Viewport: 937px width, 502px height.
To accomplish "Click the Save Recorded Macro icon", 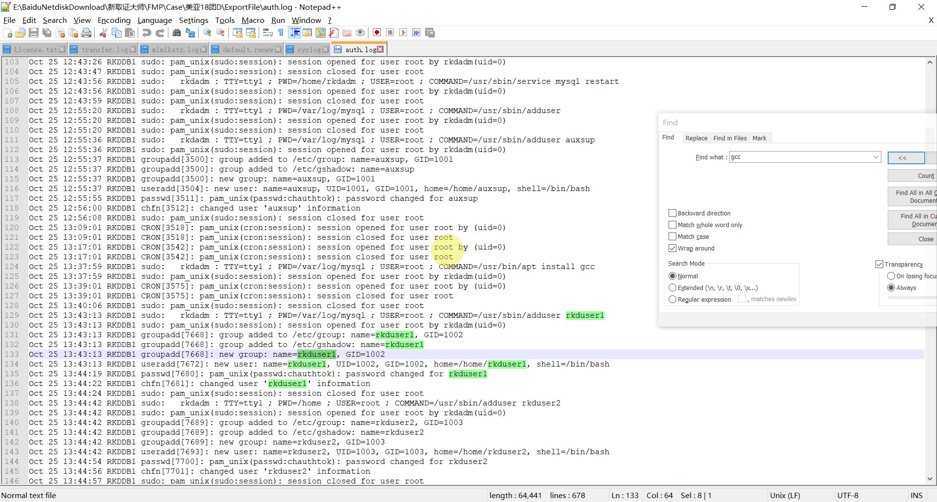I will (x=430, y=33).
